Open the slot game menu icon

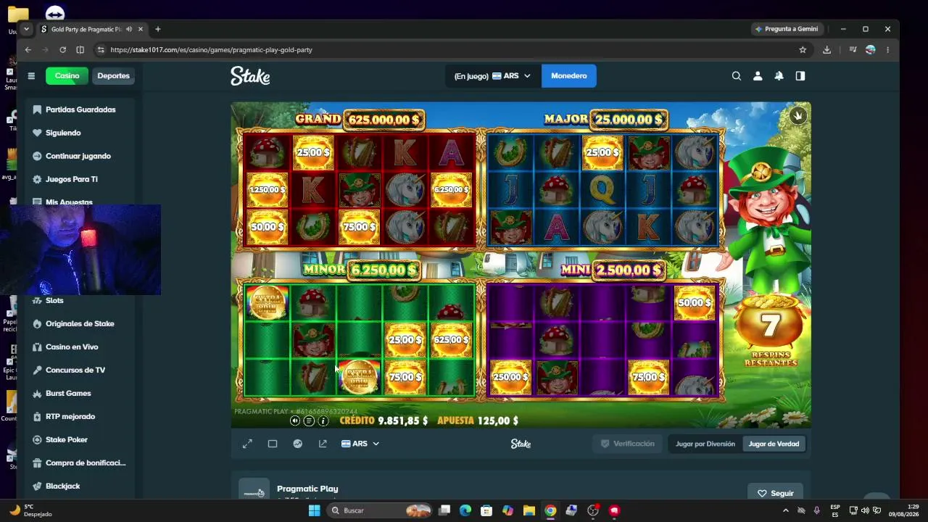coord(309,420)
